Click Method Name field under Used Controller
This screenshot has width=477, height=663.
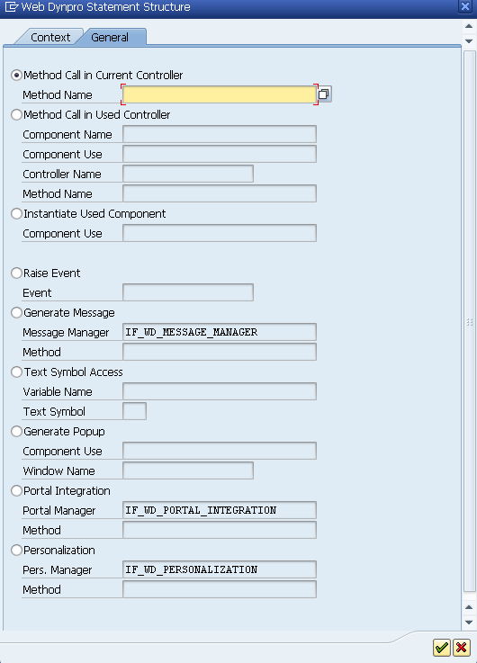pyautogui.click(x=220, y=193)
